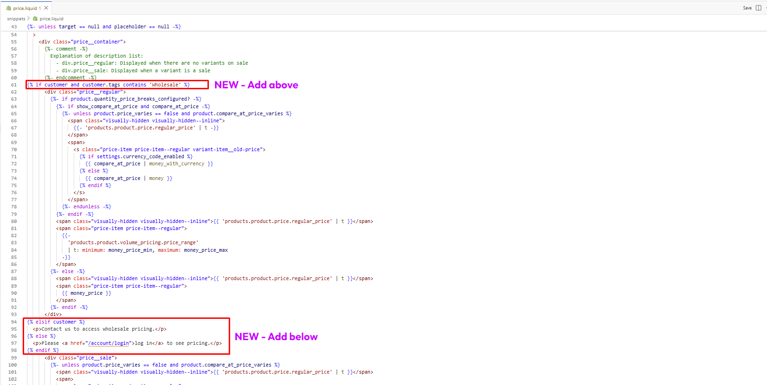
Task: Click the else tag on line 73
Action: tap(94, 171)
